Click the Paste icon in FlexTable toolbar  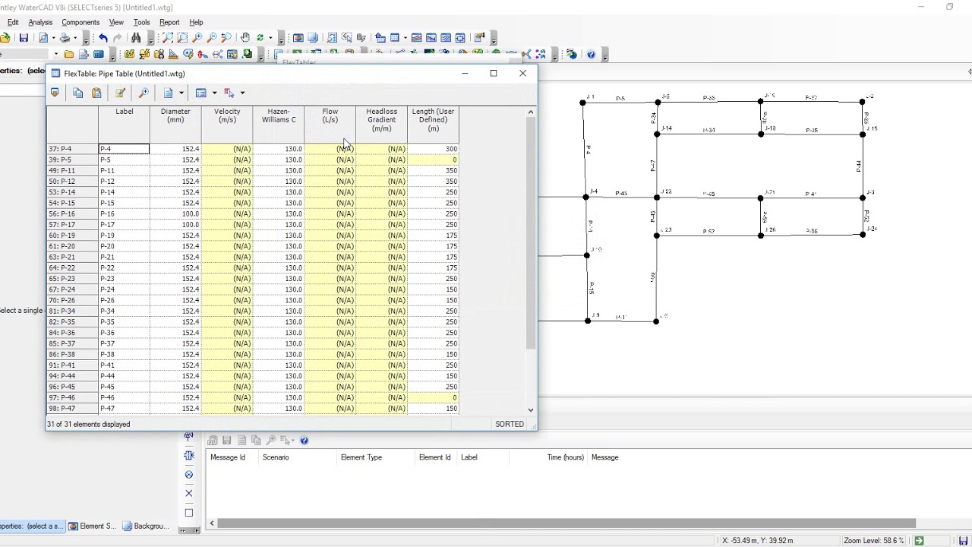pos(96,93)
